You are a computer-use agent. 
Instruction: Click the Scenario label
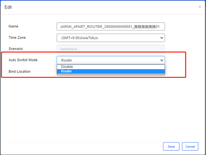[x=16, y=49]
